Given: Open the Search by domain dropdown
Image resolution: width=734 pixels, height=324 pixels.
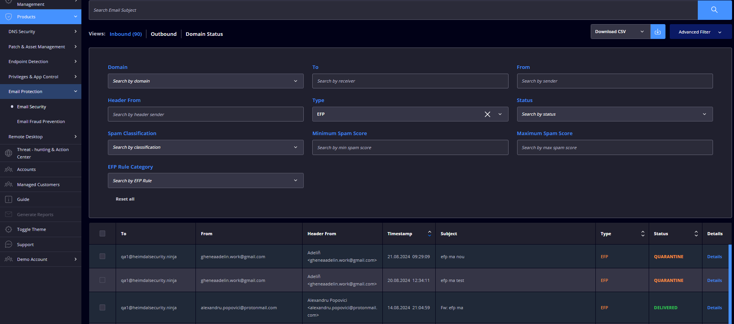Looking at the screenshot, I should [206, 81].
